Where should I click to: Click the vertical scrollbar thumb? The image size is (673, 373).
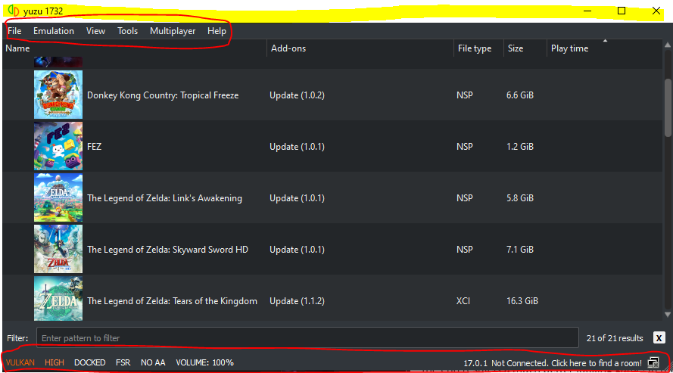click(x=668, y=107)
